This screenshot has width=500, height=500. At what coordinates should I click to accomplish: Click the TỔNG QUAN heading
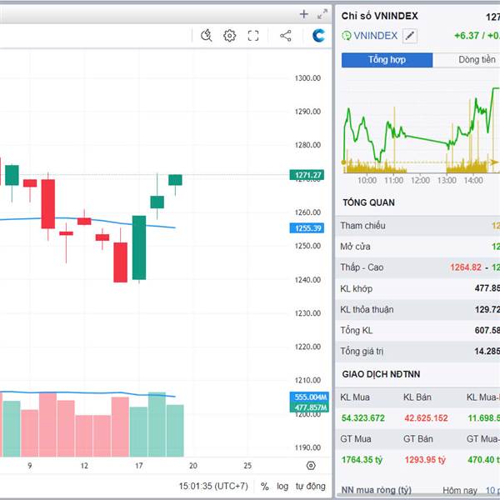tap(369, 202)
